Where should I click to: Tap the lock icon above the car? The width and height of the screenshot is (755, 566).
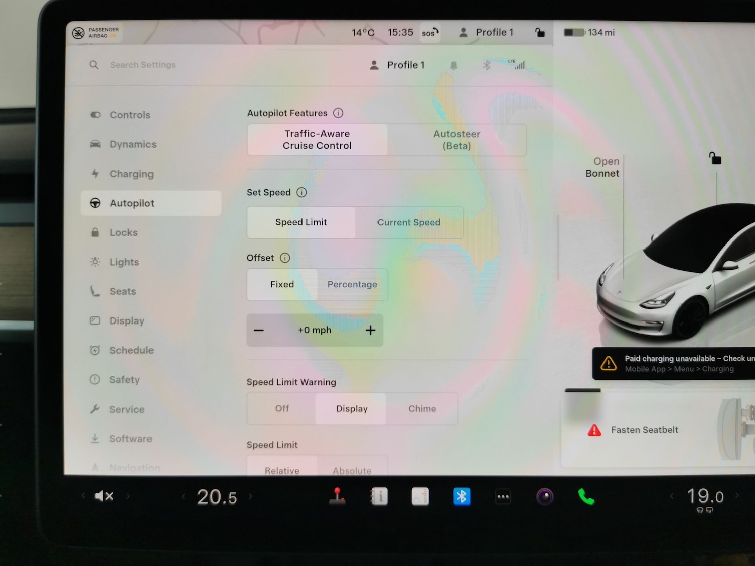[715, 158]
